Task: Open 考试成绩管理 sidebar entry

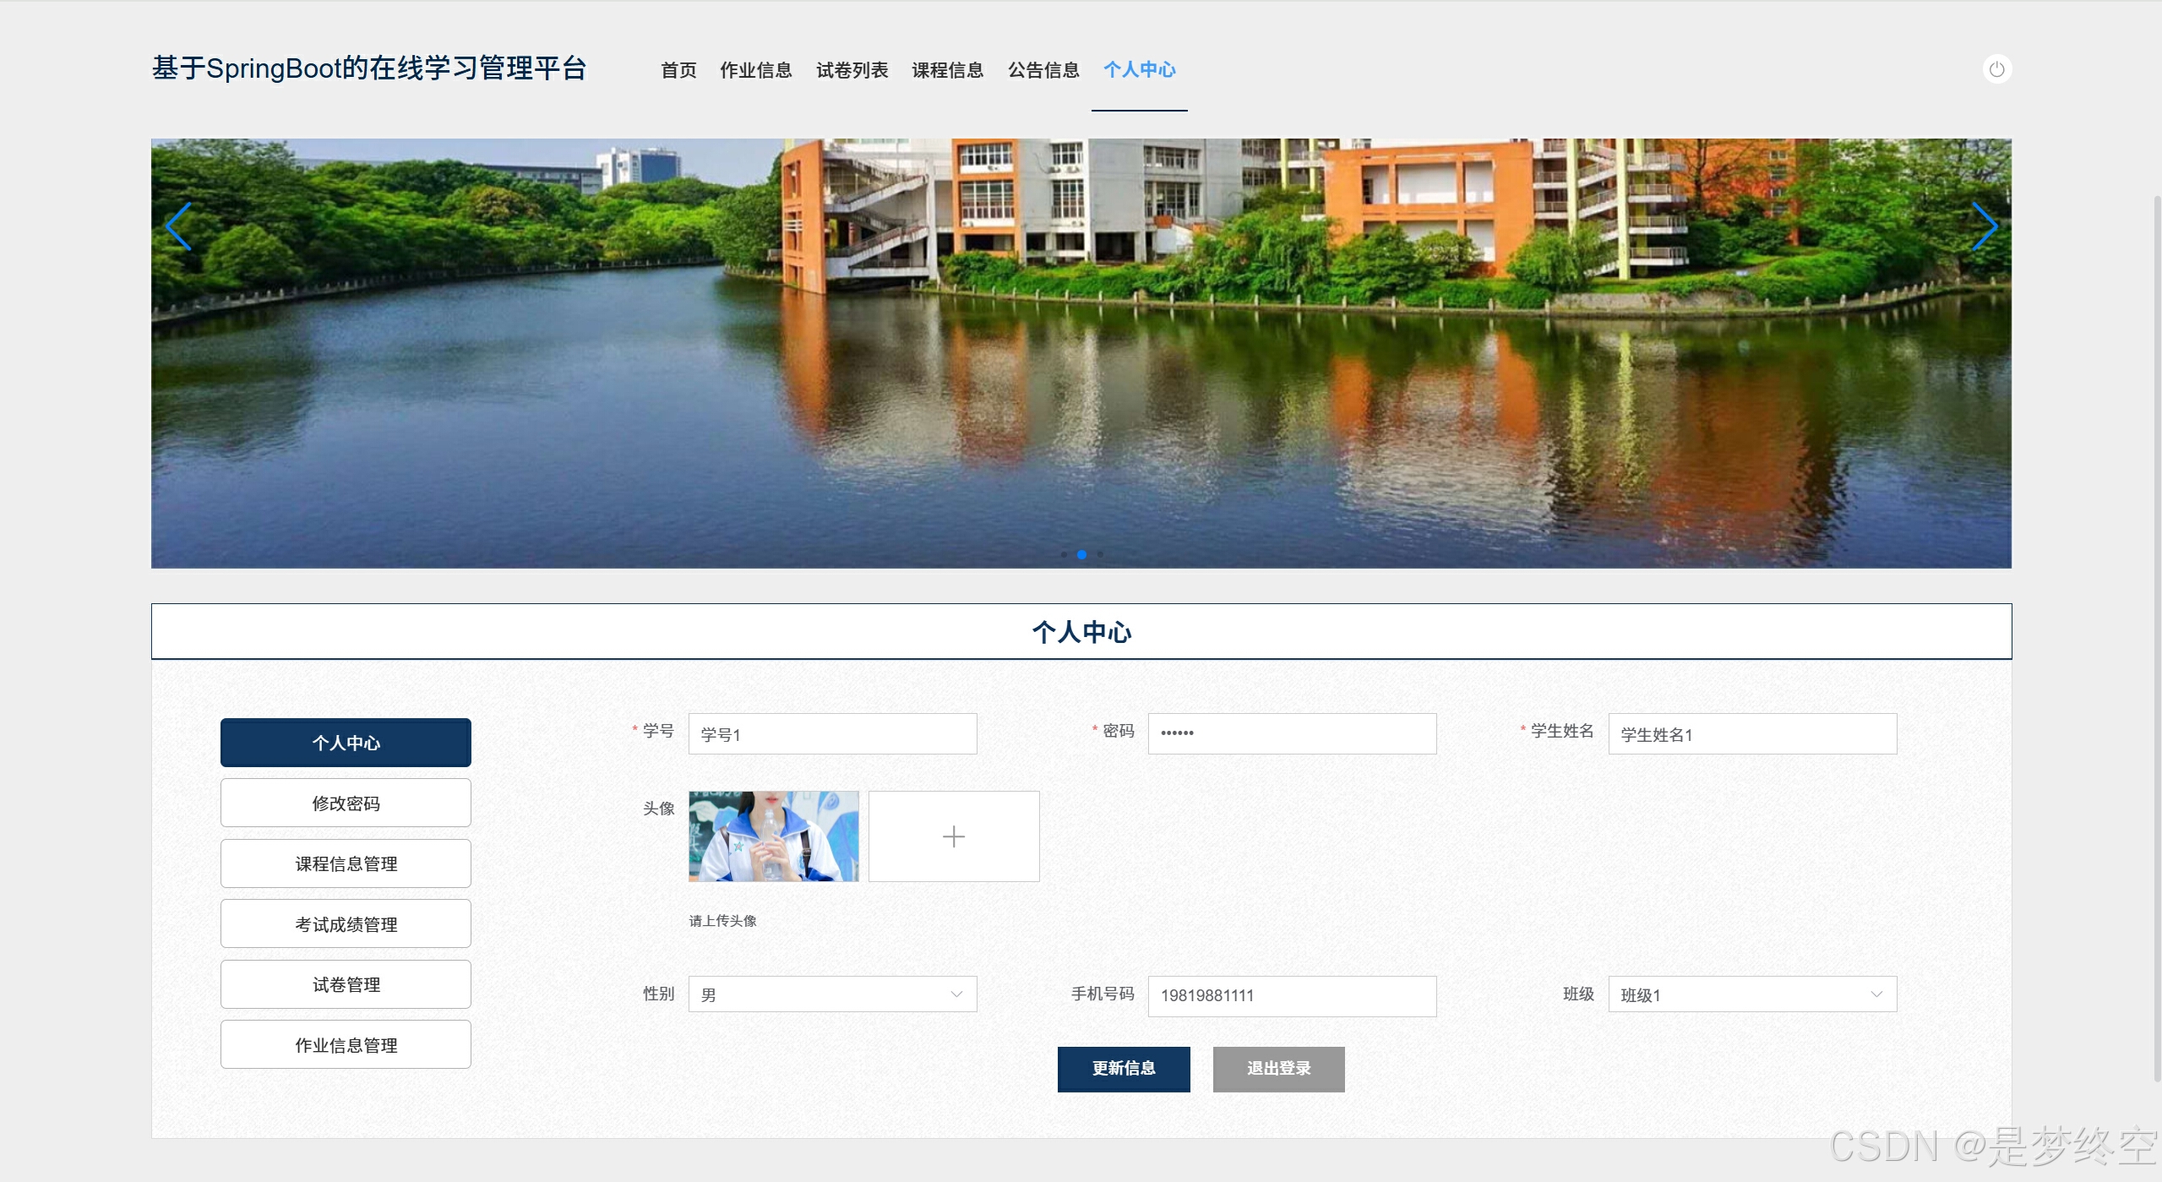Action: pyautogui.click(x=346, y=924)
